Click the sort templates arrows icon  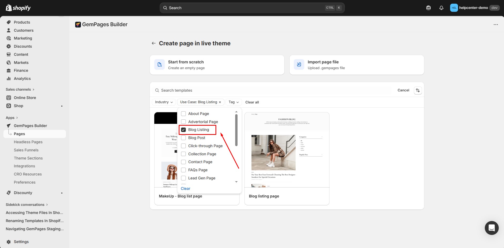pyautogui.click(x=418, y=90)
